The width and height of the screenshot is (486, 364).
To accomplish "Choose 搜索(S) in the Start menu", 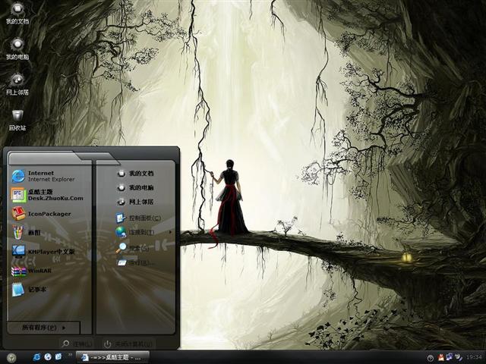I will pos(137,247).
